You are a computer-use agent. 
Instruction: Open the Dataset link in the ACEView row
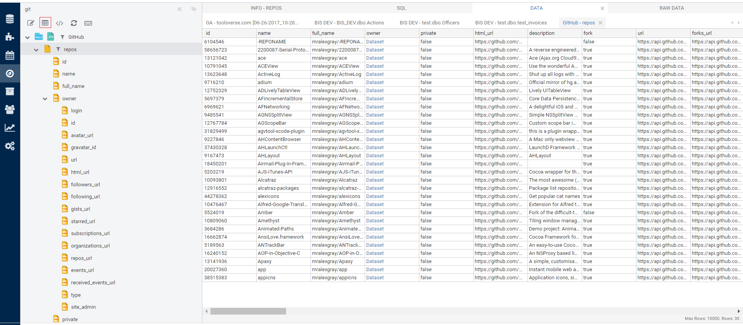(x=375, y=66)
